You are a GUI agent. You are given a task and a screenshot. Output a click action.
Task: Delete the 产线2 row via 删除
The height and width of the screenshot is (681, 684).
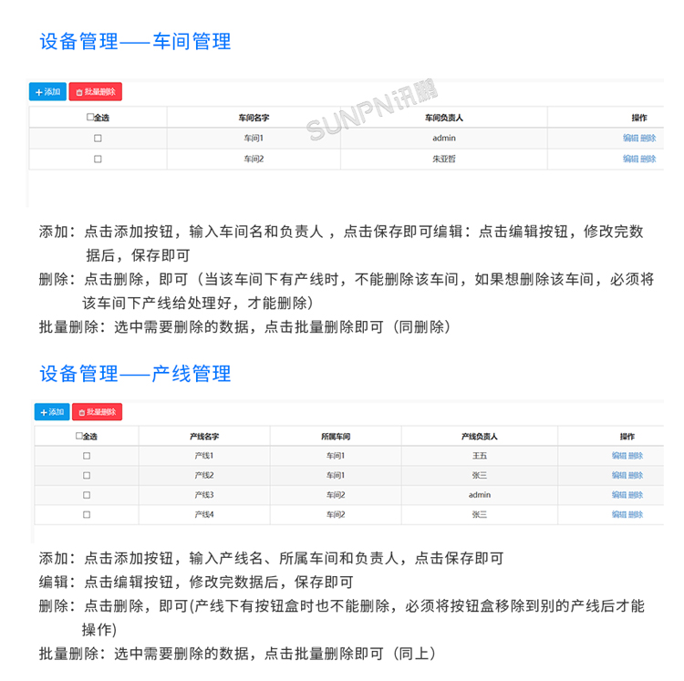[x=636, y=476]
